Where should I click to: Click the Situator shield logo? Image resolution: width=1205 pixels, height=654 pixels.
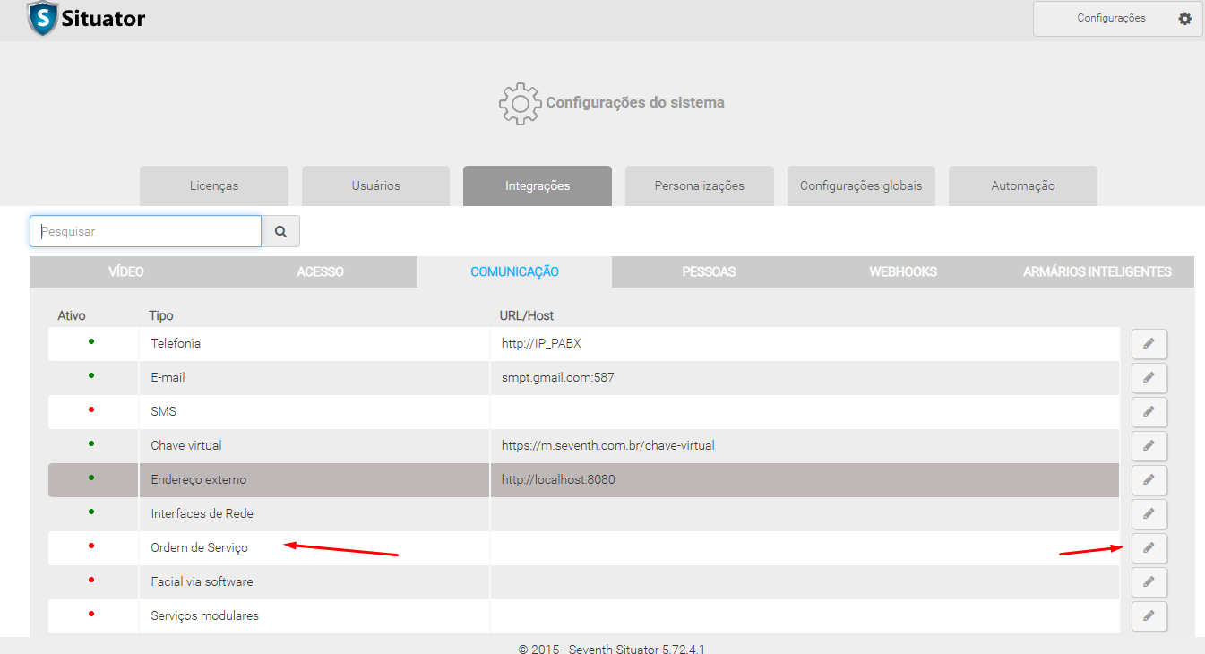coord(42,19)
